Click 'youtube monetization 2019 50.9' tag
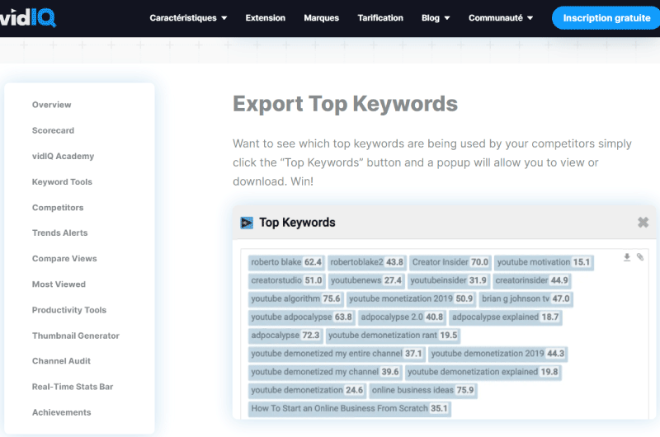This screenshot has height=437, width=660. tap(411, 298)
